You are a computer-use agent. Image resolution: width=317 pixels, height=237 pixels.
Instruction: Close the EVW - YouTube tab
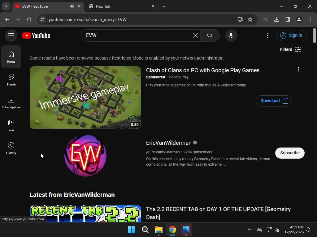pyautogui.click(x=79, y=6)
